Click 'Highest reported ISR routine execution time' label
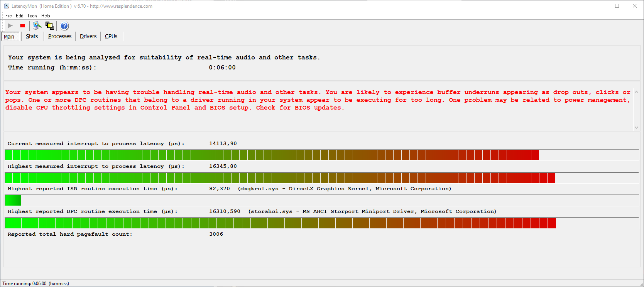This screenshot has width=644, height=287. coord(93,189)
